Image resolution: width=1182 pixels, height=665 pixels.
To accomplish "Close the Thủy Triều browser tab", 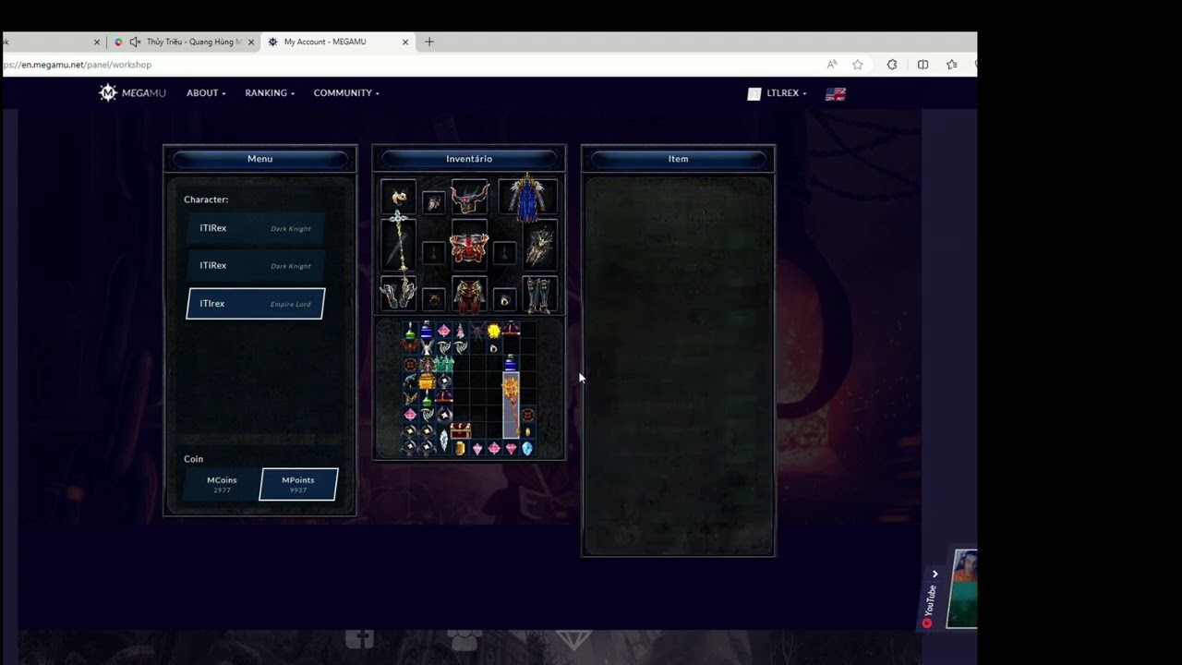I will [252, 42].
